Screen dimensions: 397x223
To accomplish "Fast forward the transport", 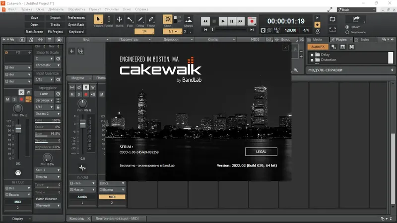I will pyautogui.click(x=240, y=21).
